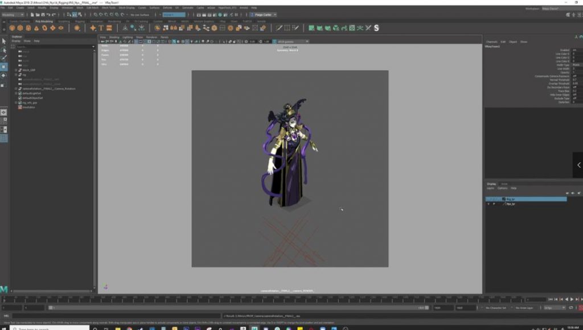Go to start of playback range
The image size is (583, 330).
point(551,299)
